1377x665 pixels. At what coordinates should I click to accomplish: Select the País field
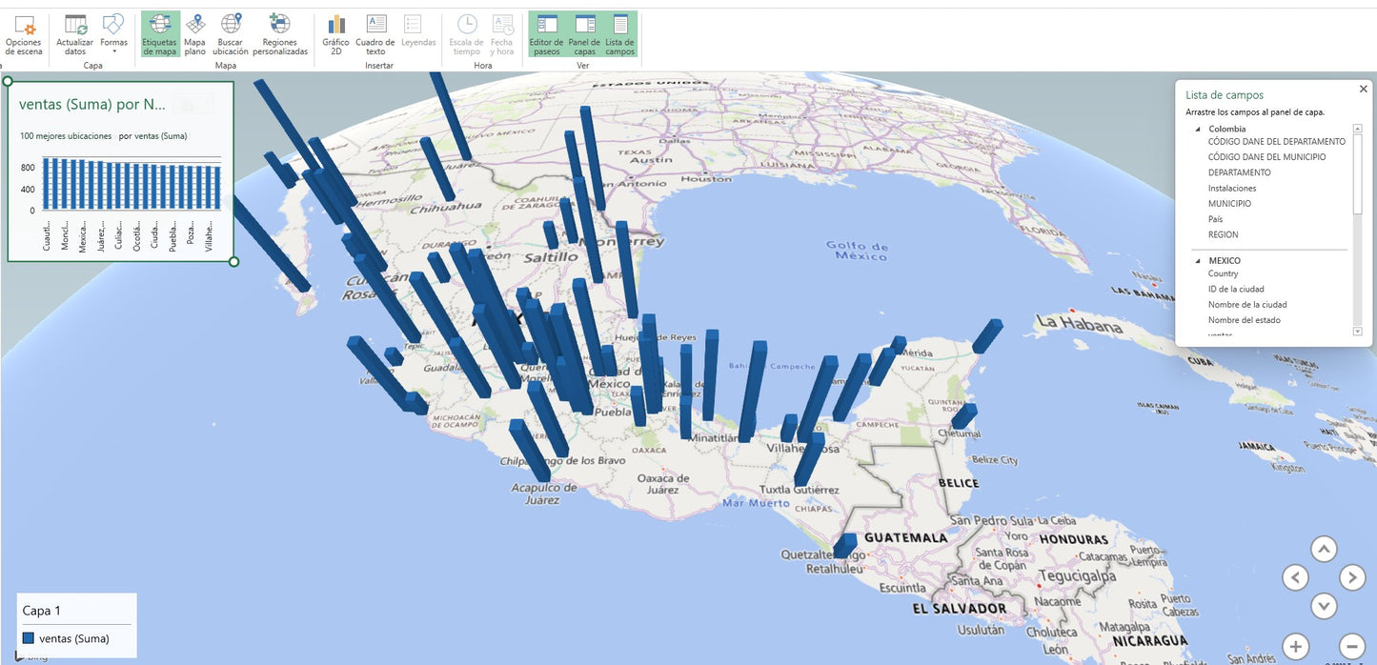[1215, 219]
